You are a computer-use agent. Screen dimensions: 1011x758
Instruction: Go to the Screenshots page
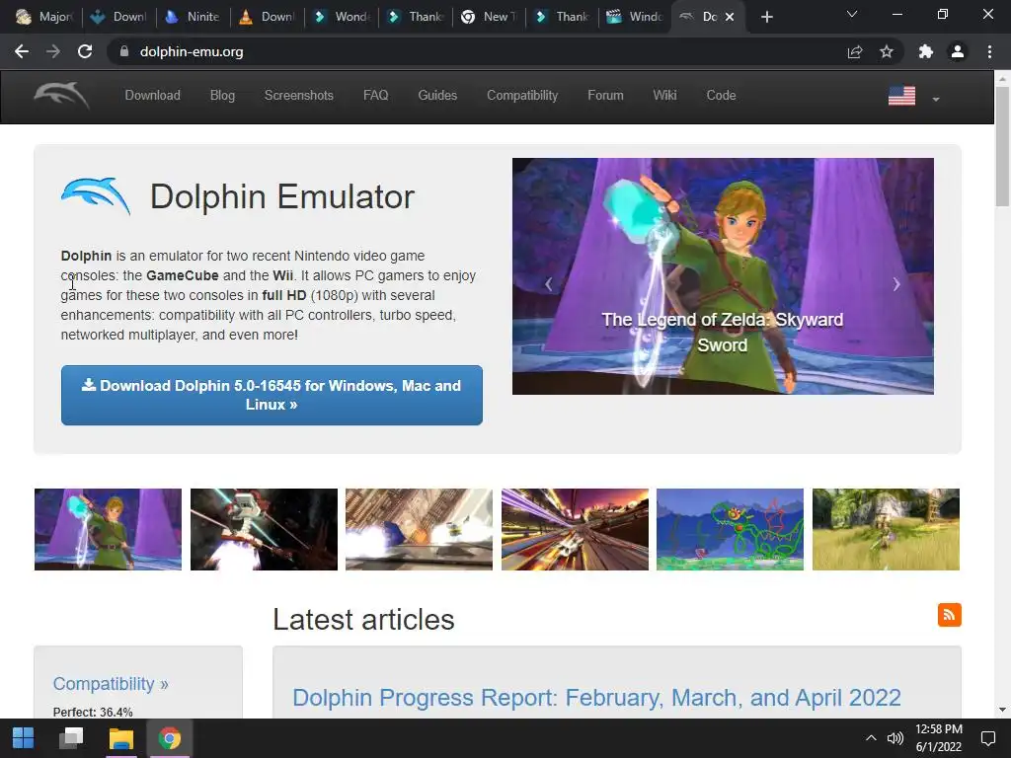pos(298,96)
